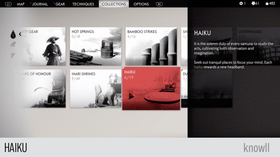This screenshot has width=280, height=157.
Task: Click the technique points counter showing 1
Action: pos(243,3)
